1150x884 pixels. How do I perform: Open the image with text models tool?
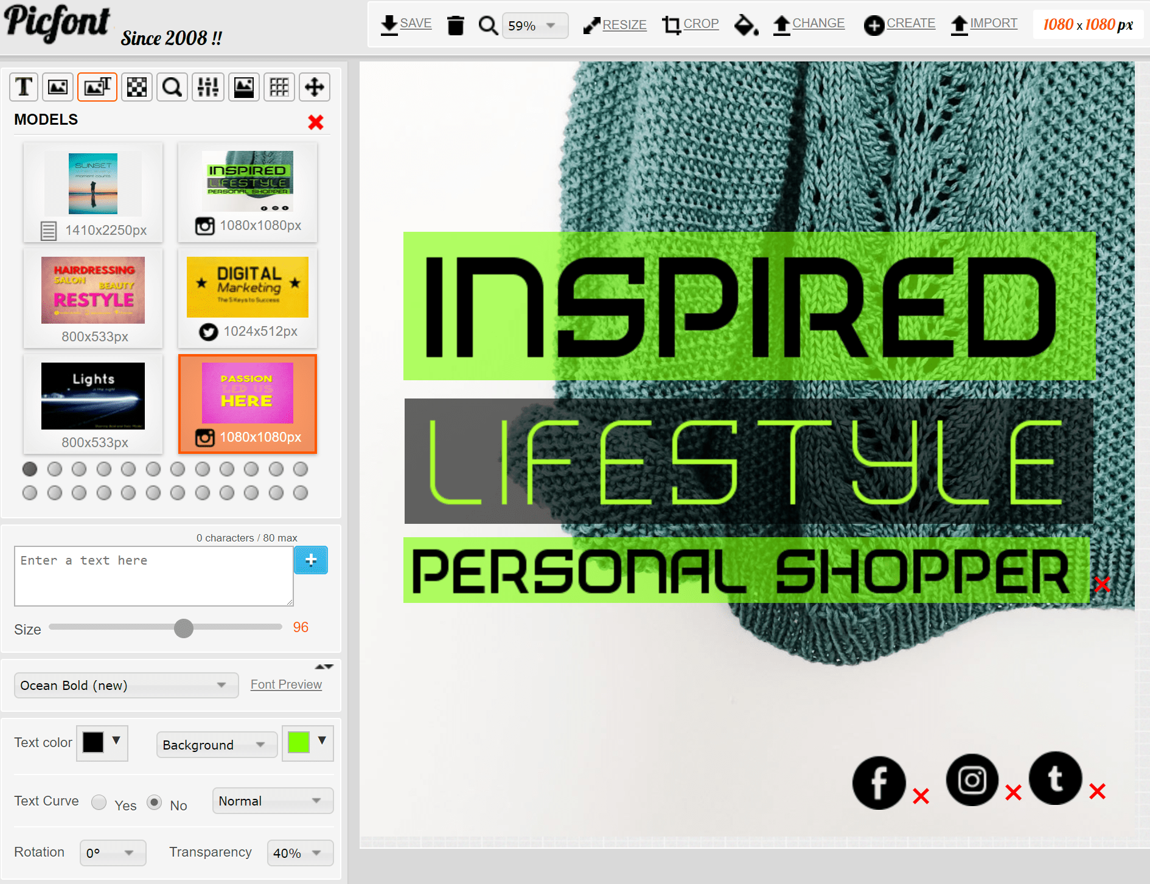[97, 87]
